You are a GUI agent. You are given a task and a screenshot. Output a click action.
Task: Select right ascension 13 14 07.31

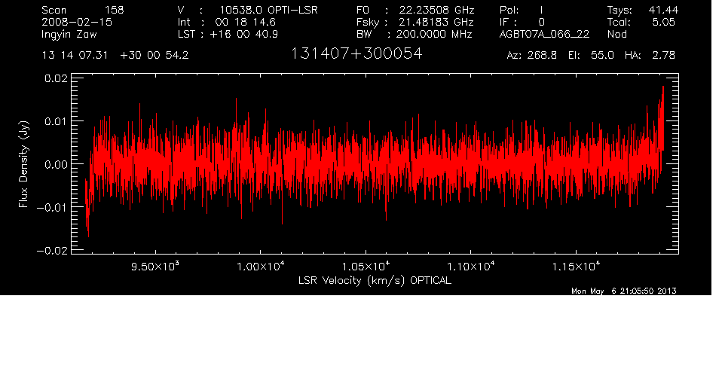coord(75,56)
